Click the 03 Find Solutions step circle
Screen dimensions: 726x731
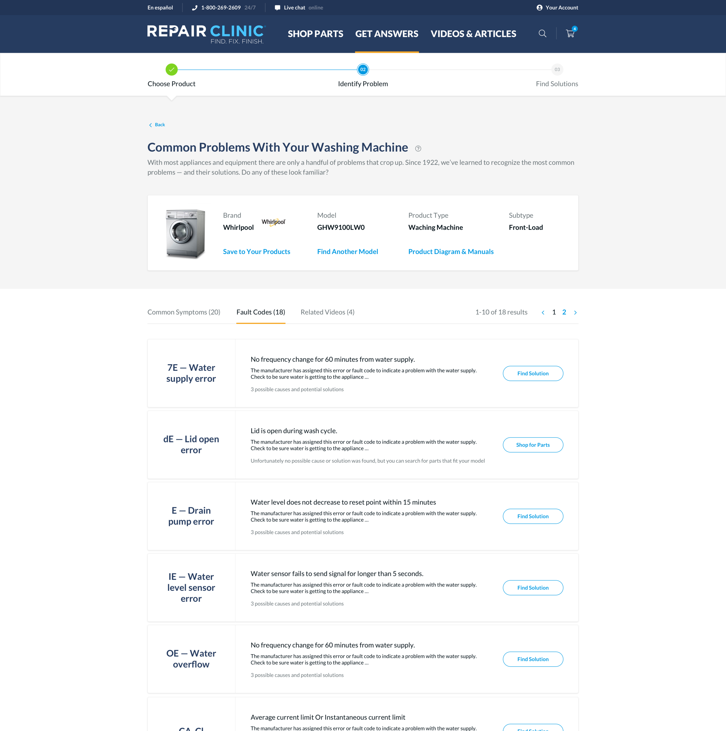pos(557,70)
